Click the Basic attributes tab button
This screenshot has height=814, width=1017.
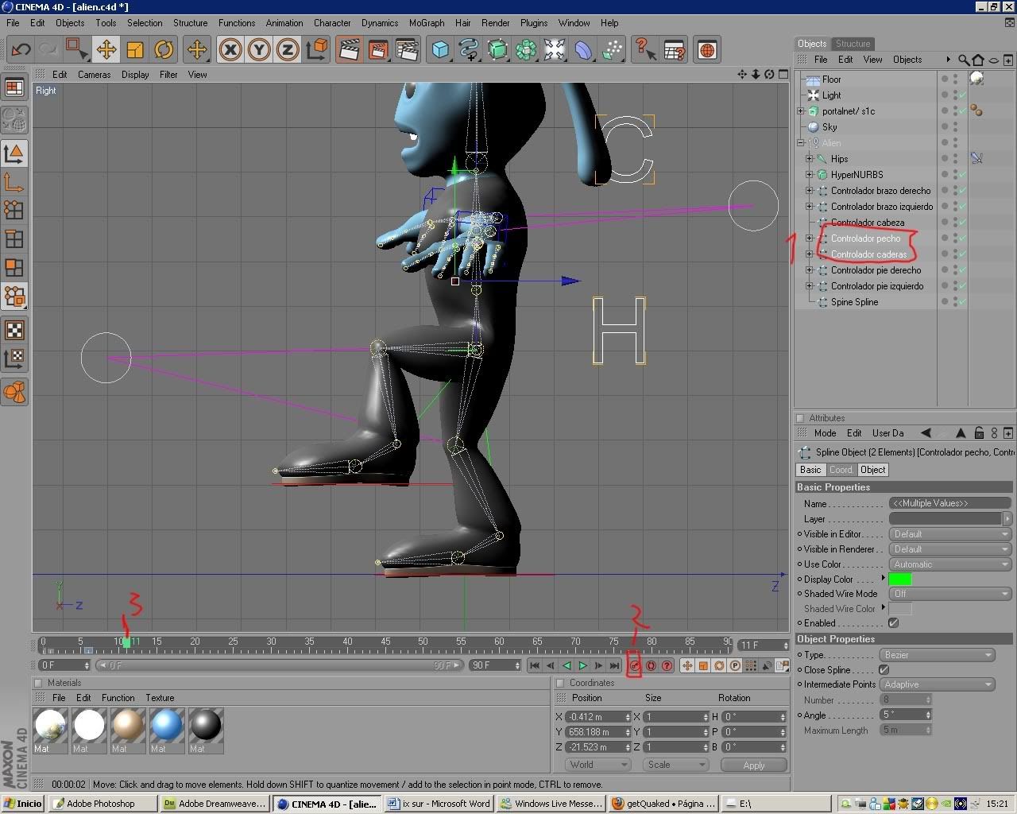tap(810, 470)
